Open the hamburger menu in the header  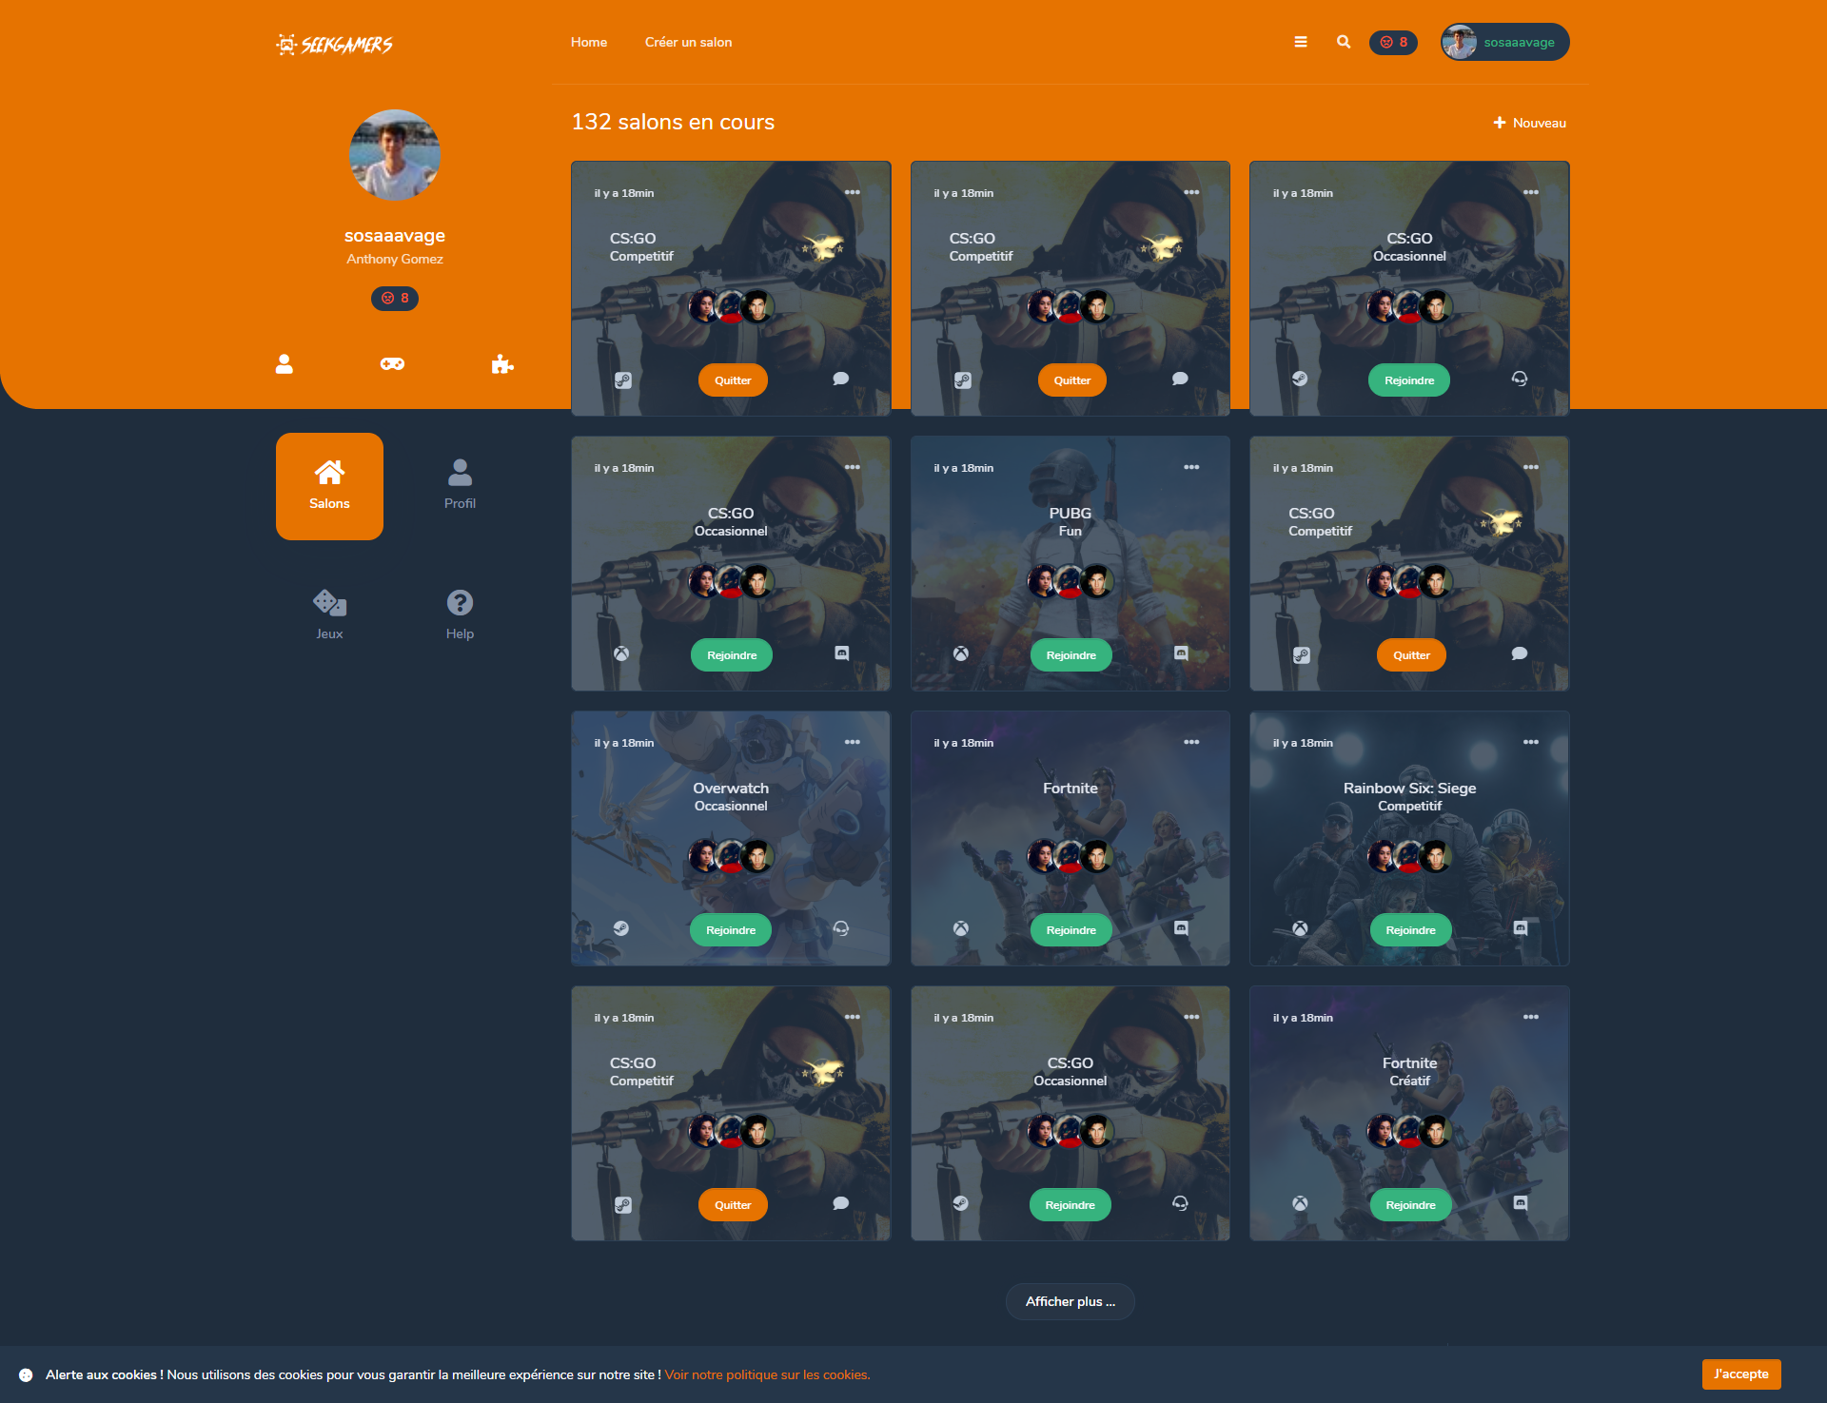click(1301, 42)
